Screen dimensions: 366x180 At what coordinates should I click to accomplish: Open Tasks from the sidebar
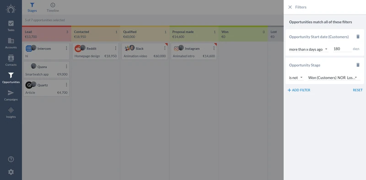click(x=11, y=26)
